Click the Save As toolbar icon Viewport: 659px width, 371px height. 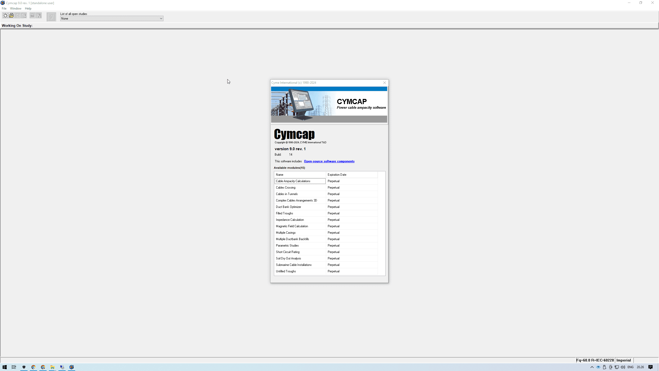[x=24, y=15]
